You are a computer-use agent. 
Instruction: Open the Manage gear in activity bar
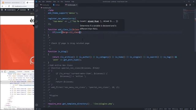click(37, 105)
